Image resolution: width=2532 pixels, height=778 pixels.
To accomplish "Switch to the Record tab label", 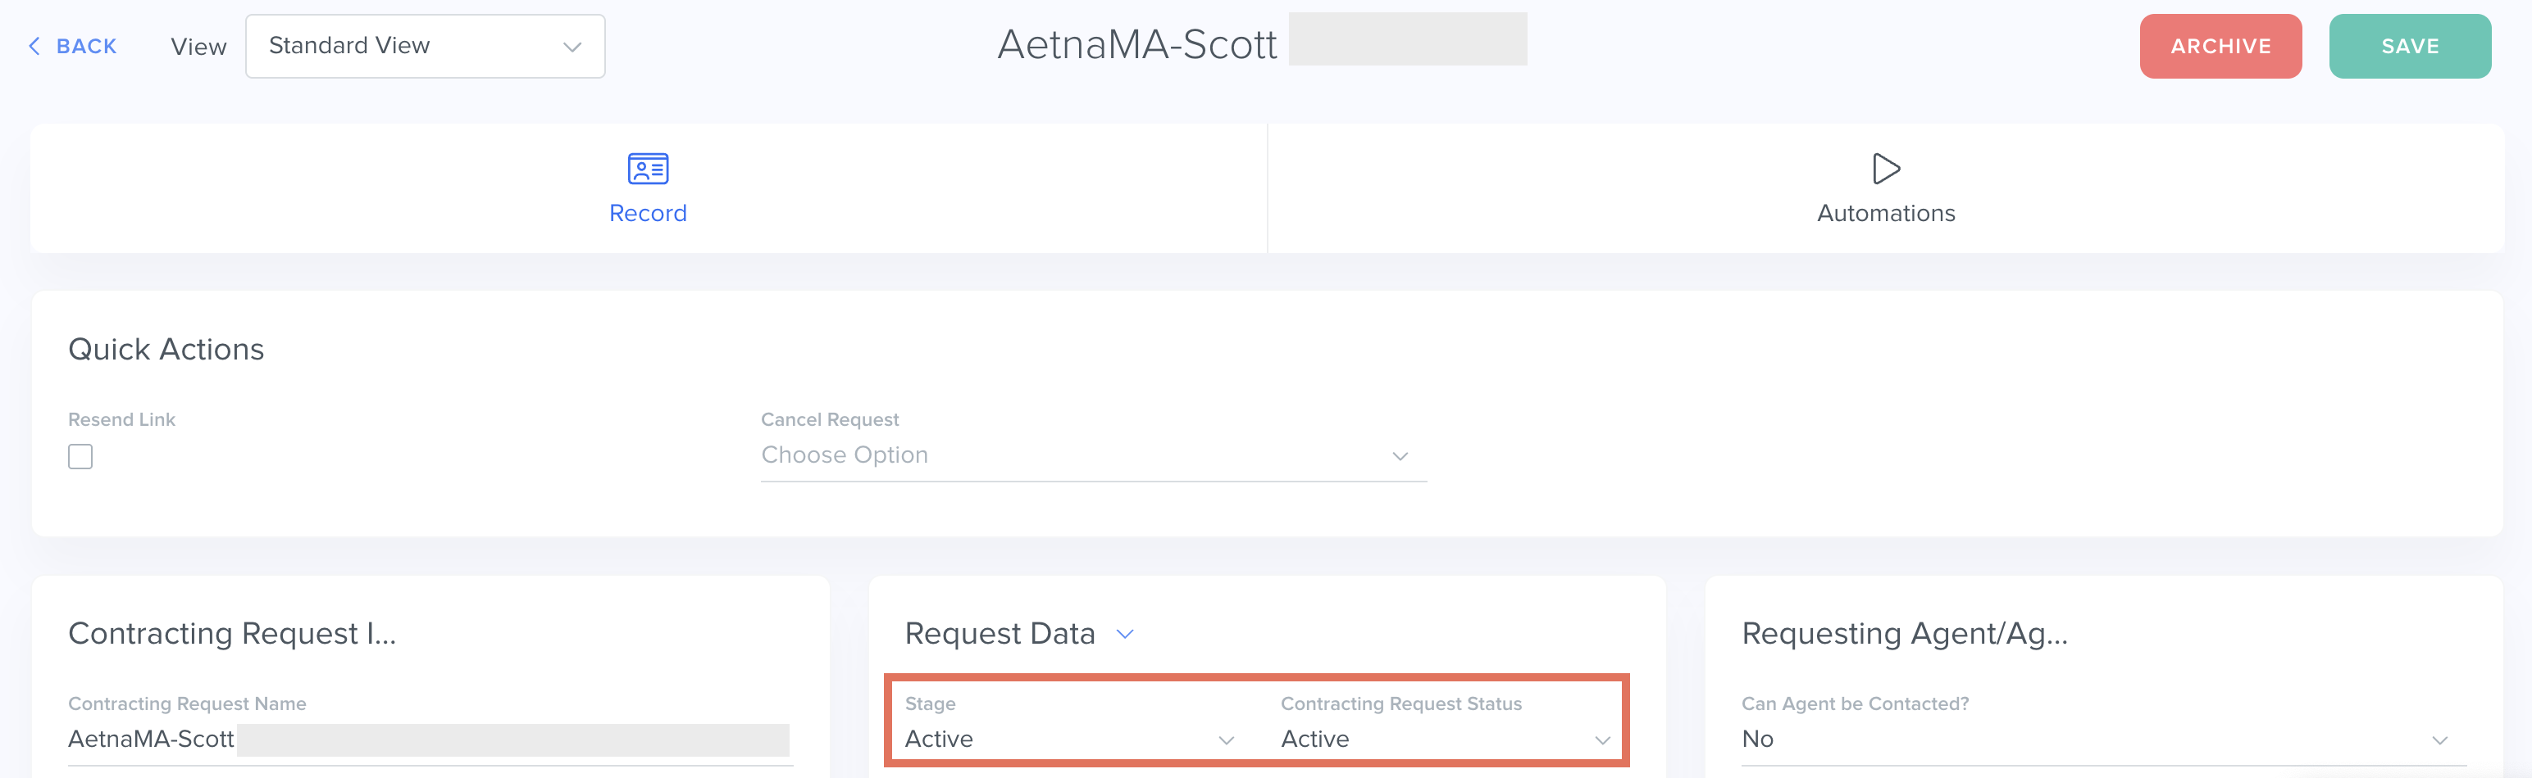I will (x=648, y=213).
